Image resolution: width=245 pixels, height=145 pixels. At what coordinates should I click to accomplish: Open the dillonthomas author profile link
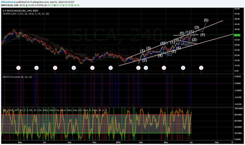coord(8,2)
